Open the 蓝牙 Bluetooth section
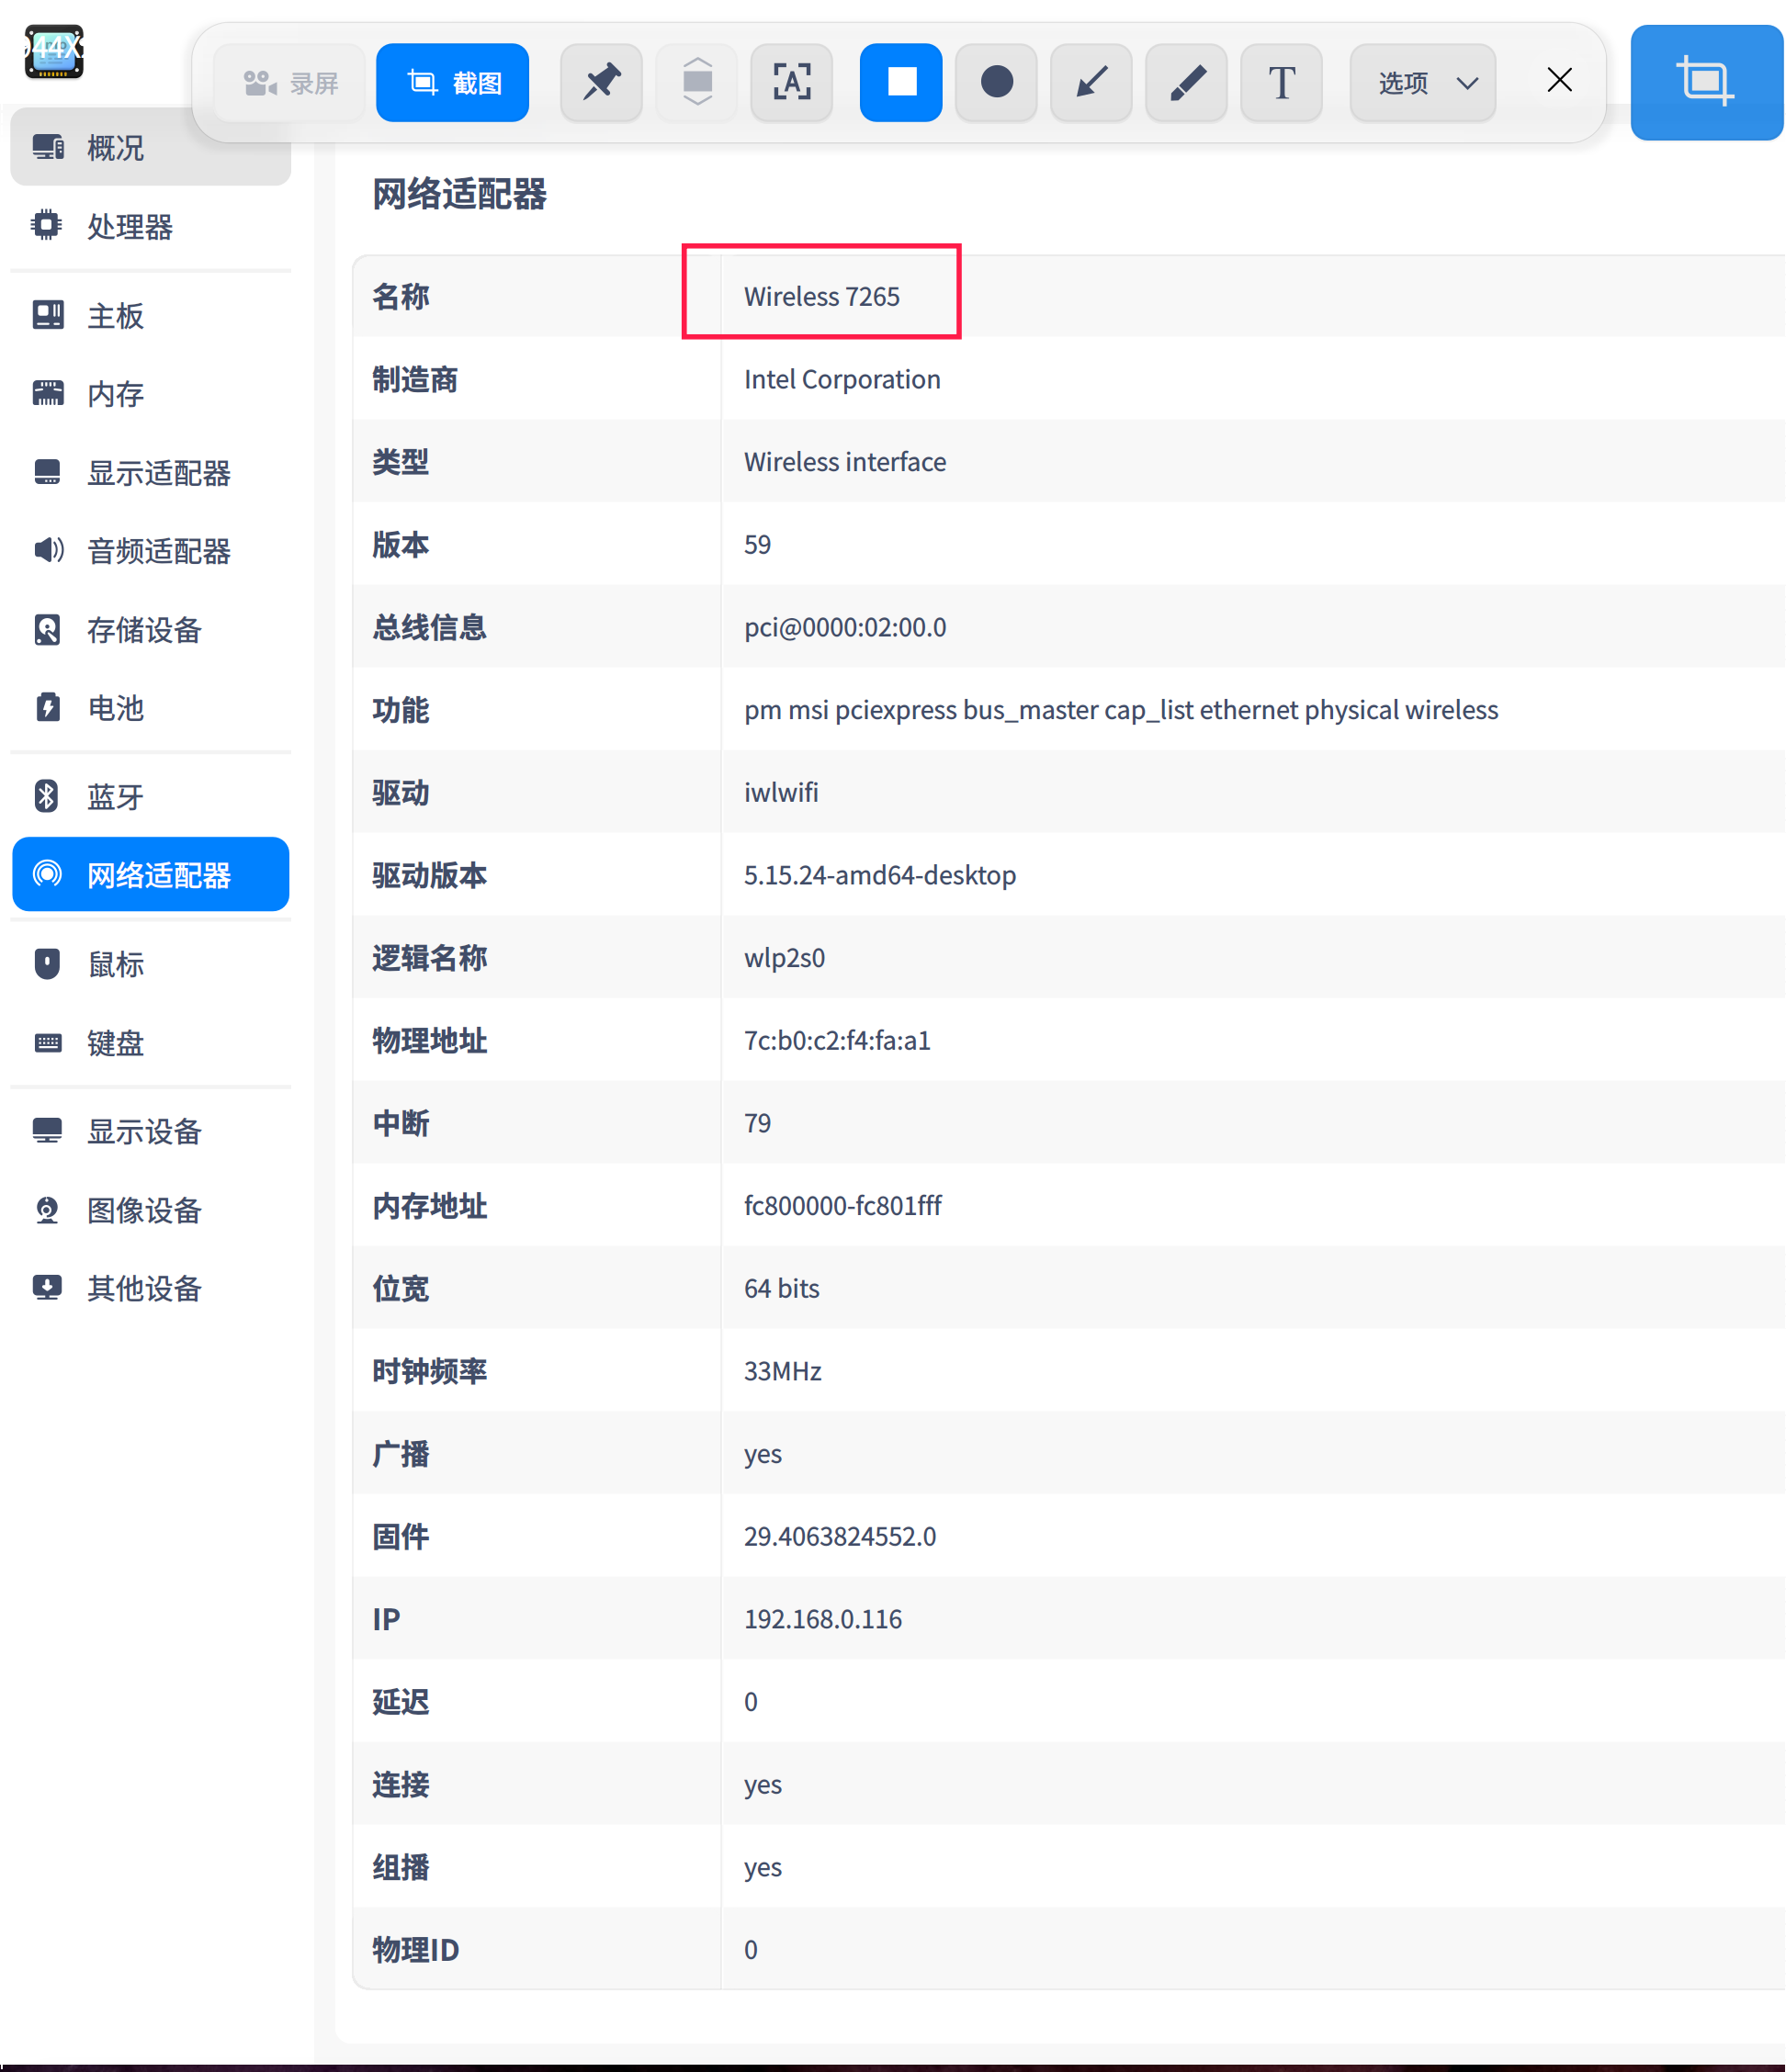The width and height of the screenshot is (1786, 2072). 114,796
